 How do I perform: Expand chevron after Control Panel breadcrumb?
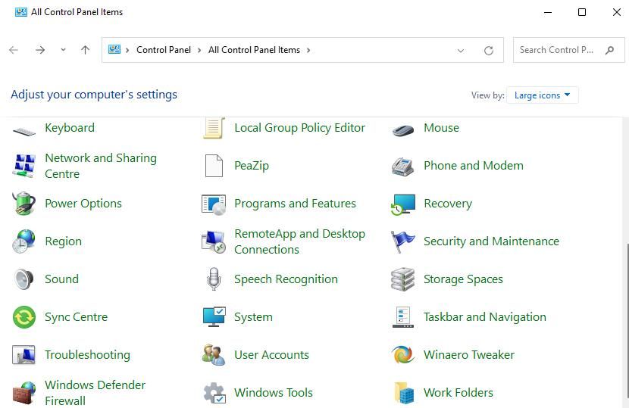199,51
